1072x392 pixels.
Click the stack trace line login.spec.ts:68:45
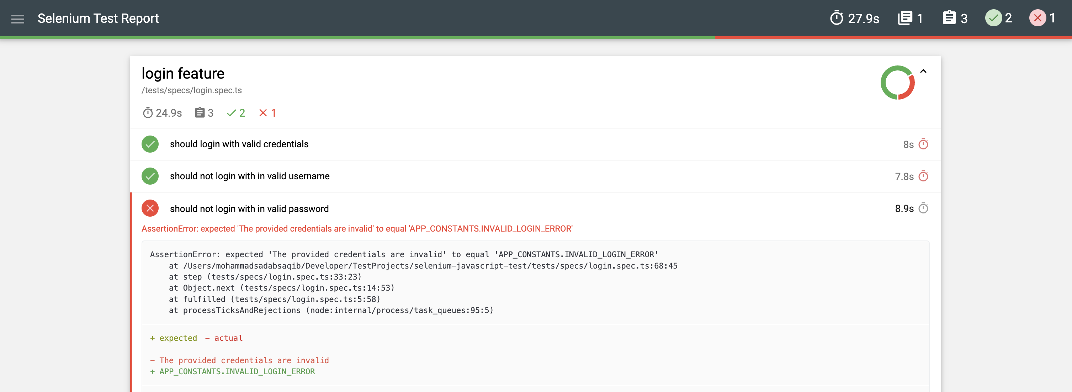(x=423, y=266)
